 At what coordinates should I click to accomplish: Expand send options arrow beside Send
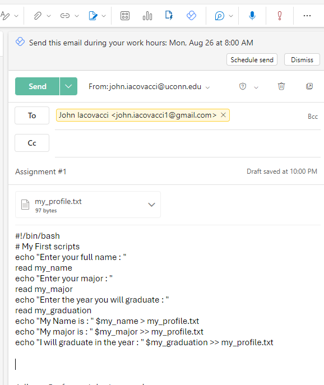(68, 86)
